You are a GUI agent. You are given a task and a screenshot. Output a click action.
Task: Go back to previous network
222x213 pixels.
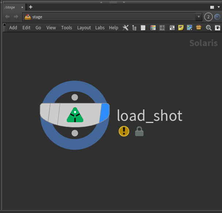click(7, 17)
